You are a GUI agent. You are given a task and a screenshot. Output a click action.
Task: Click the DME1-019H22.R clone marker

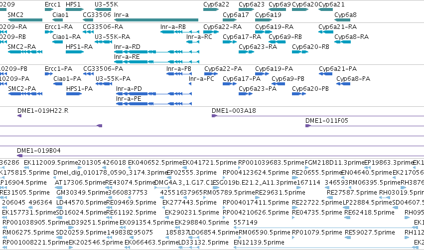pyautogui.click(x=19, y=116)
